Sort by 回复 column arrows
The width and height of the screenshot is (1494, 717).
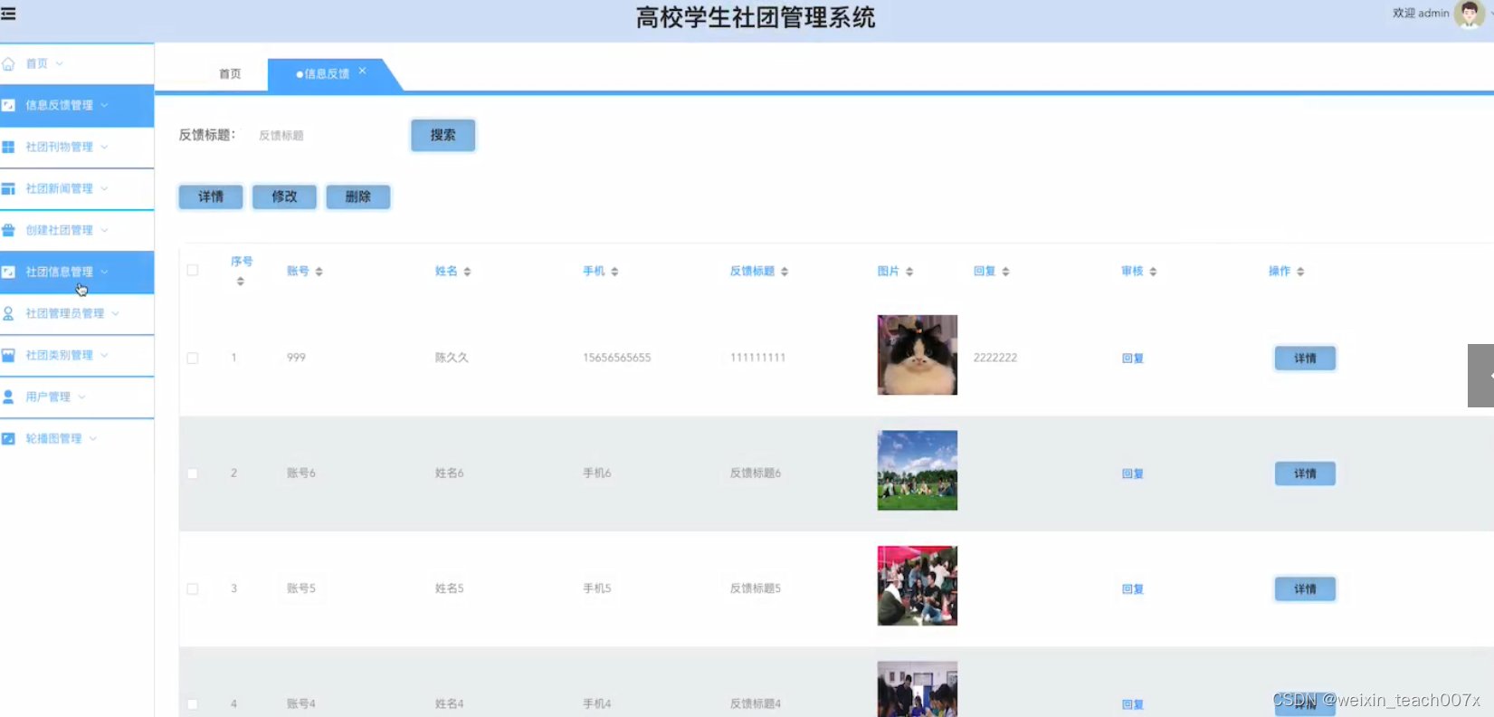[1005, 272]
